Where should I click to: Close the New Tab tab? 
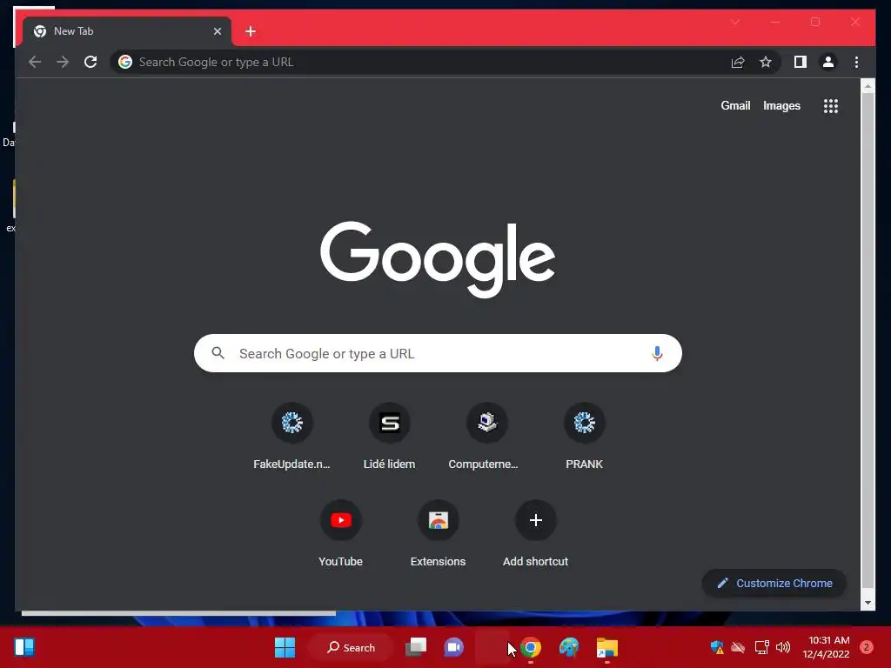click(x=217, y=31)
